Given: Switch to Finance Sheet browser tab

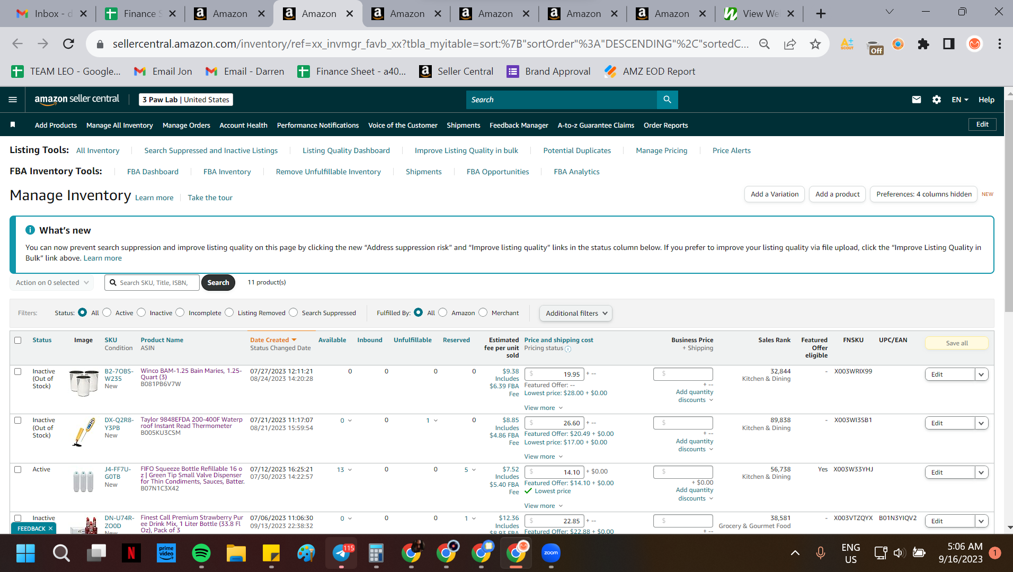Looking at the screenshot, I should (x=140, y=14).
